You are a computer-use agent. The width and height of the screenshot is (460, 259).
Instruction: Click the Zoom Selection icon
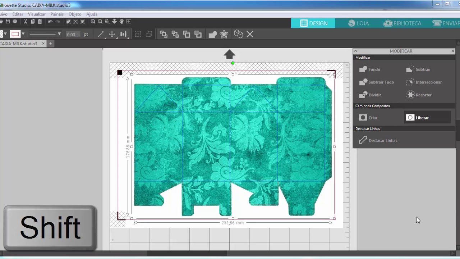pos(107,22)
